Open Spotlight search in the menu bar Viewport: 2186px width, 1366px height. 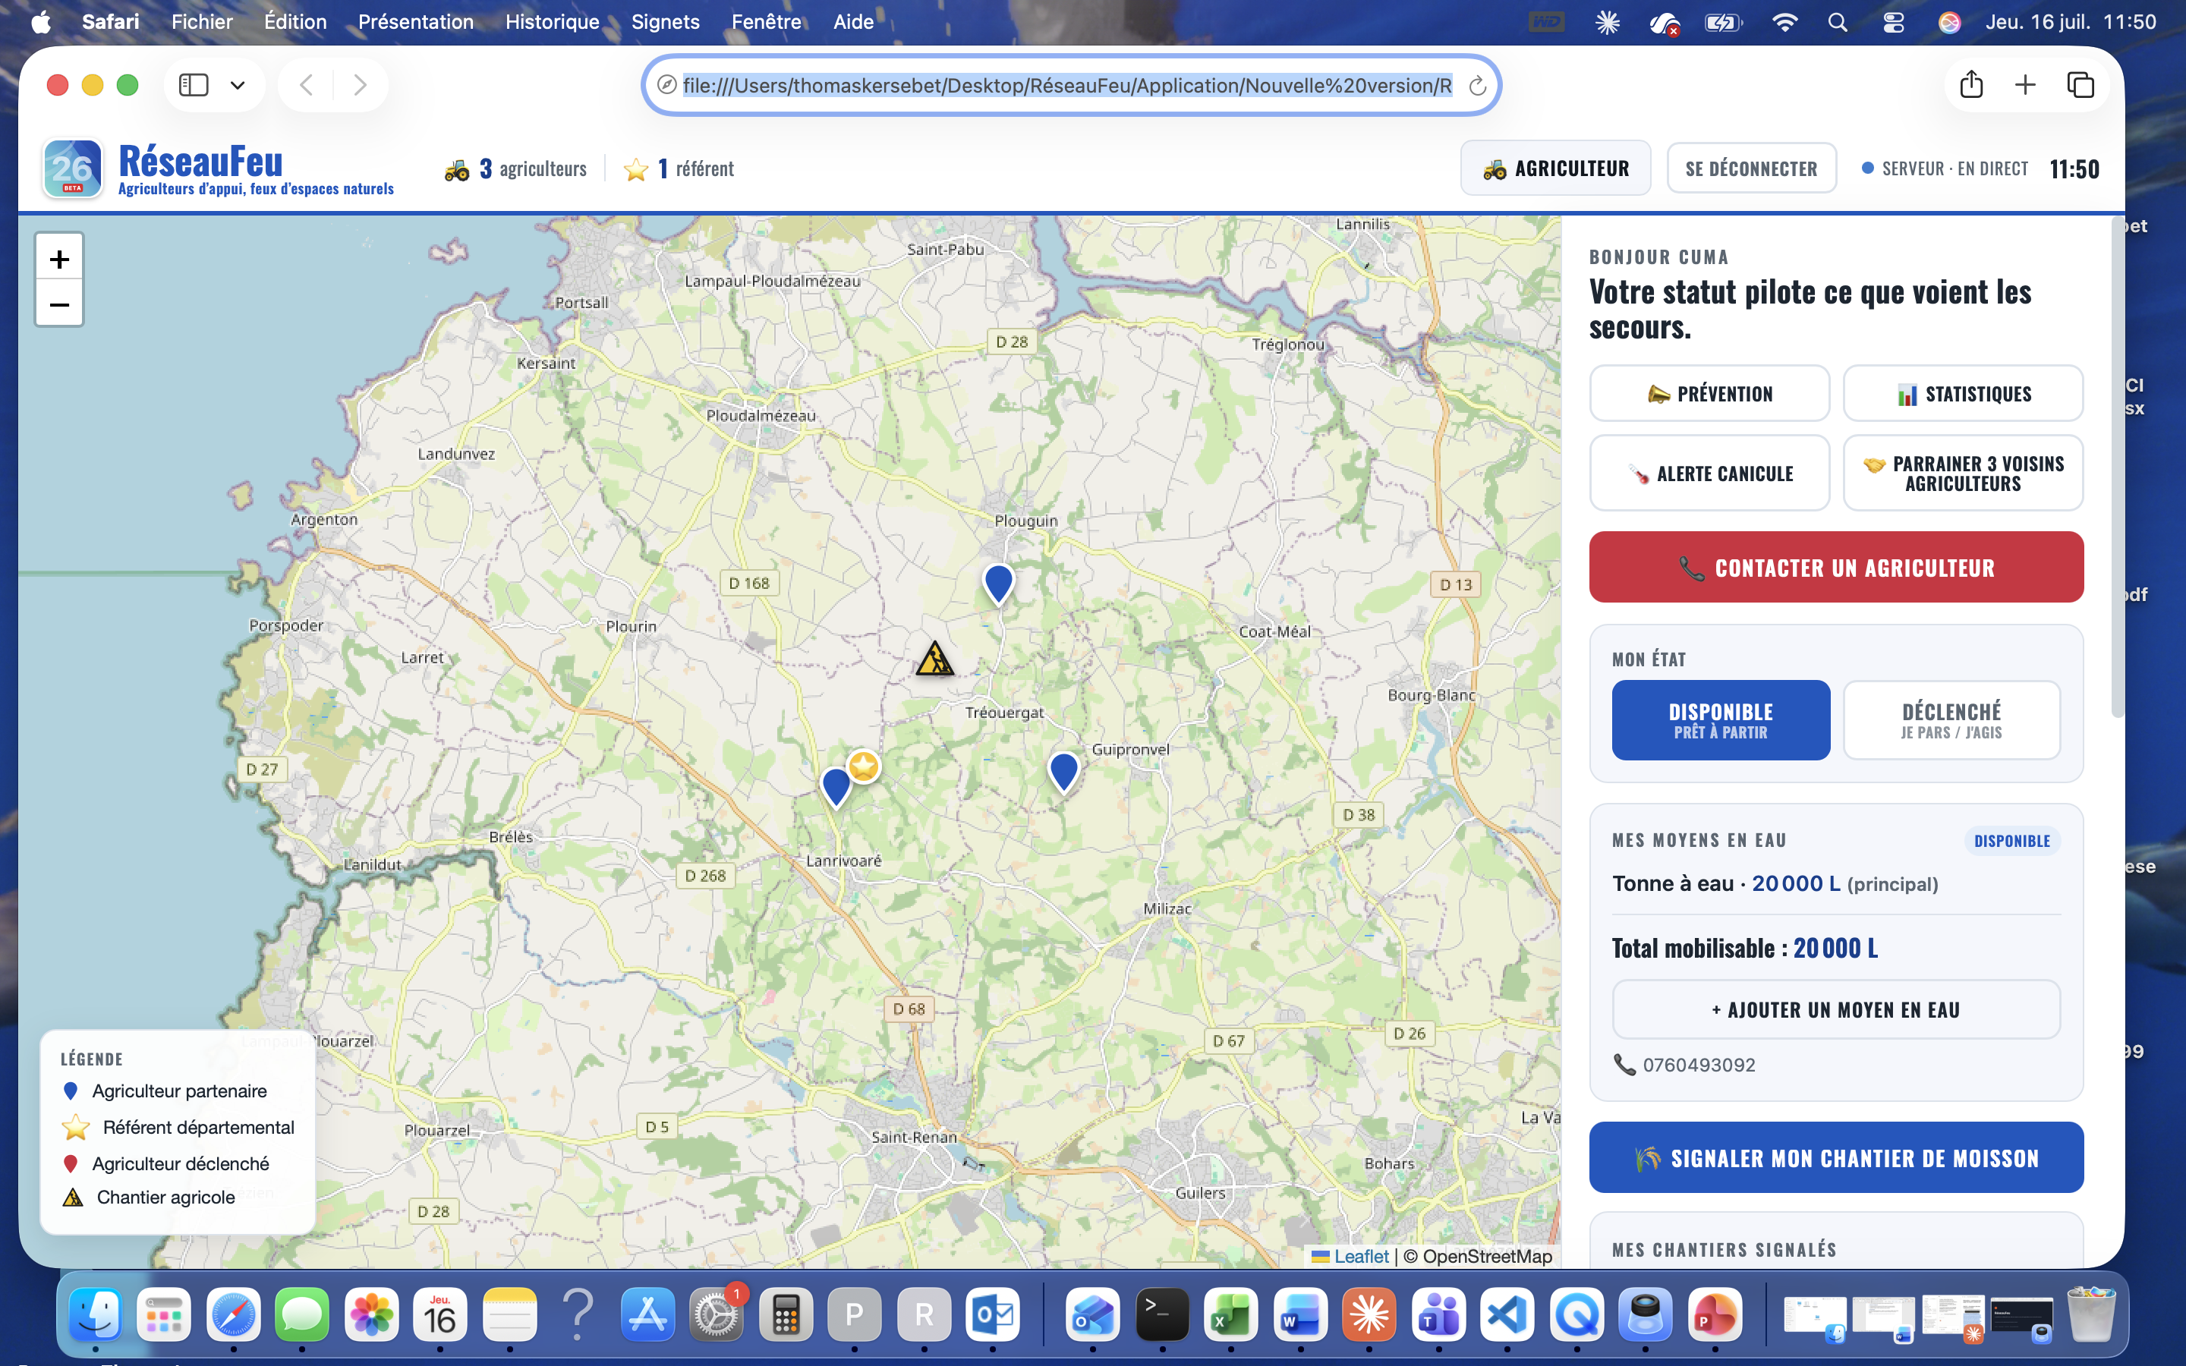(1838, 22)
